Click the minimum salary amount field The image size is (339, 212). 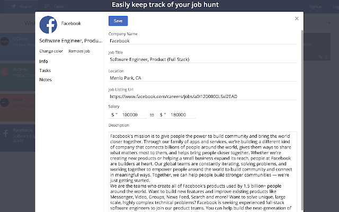(x=133, y=114)
